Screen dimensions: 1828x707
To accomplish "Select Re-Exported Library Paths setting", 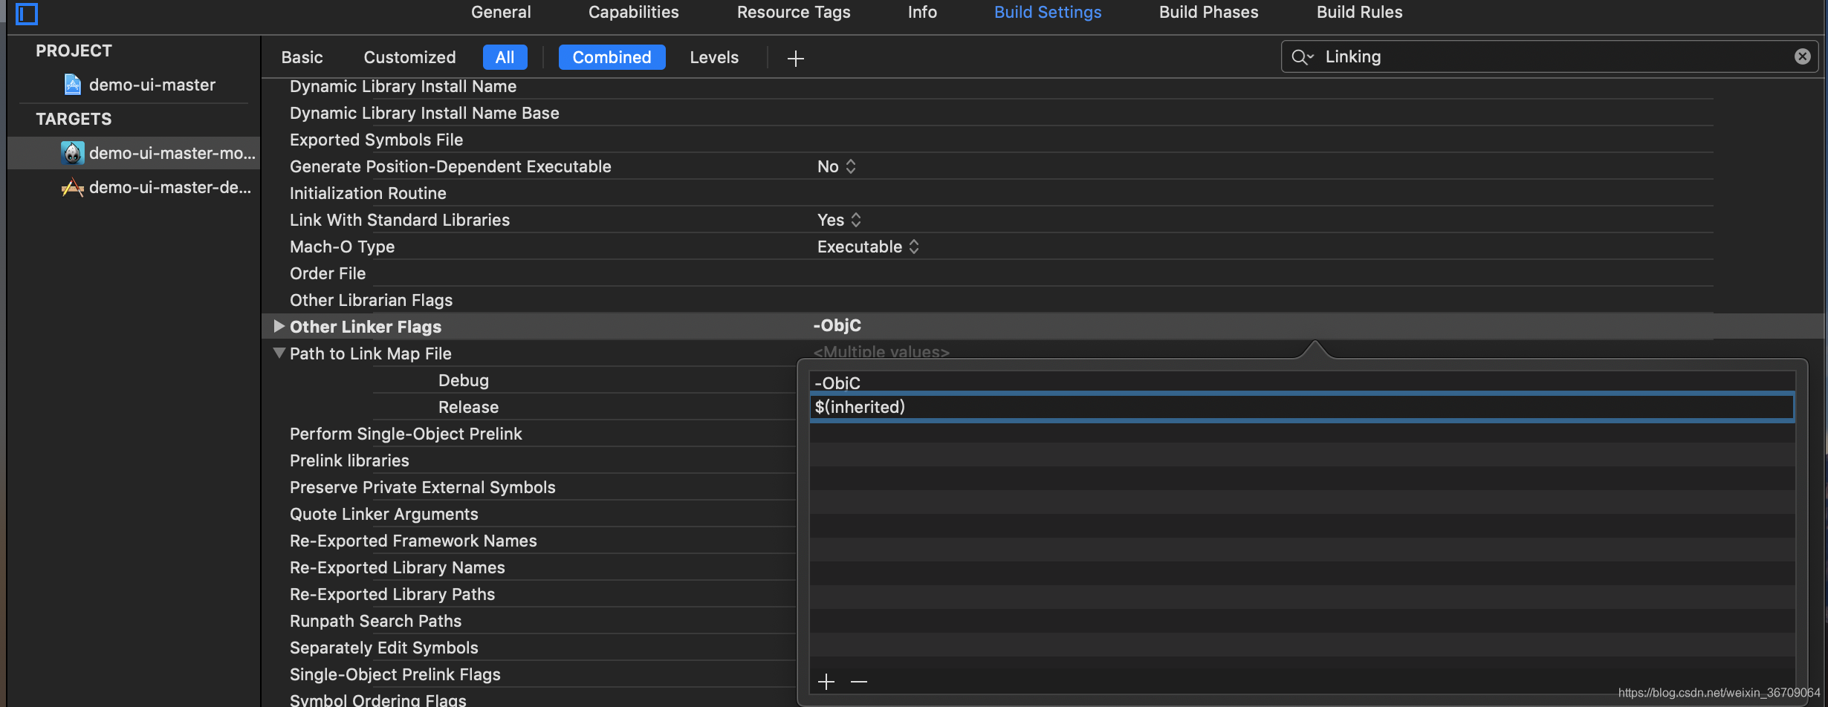I will pos(392,594).
